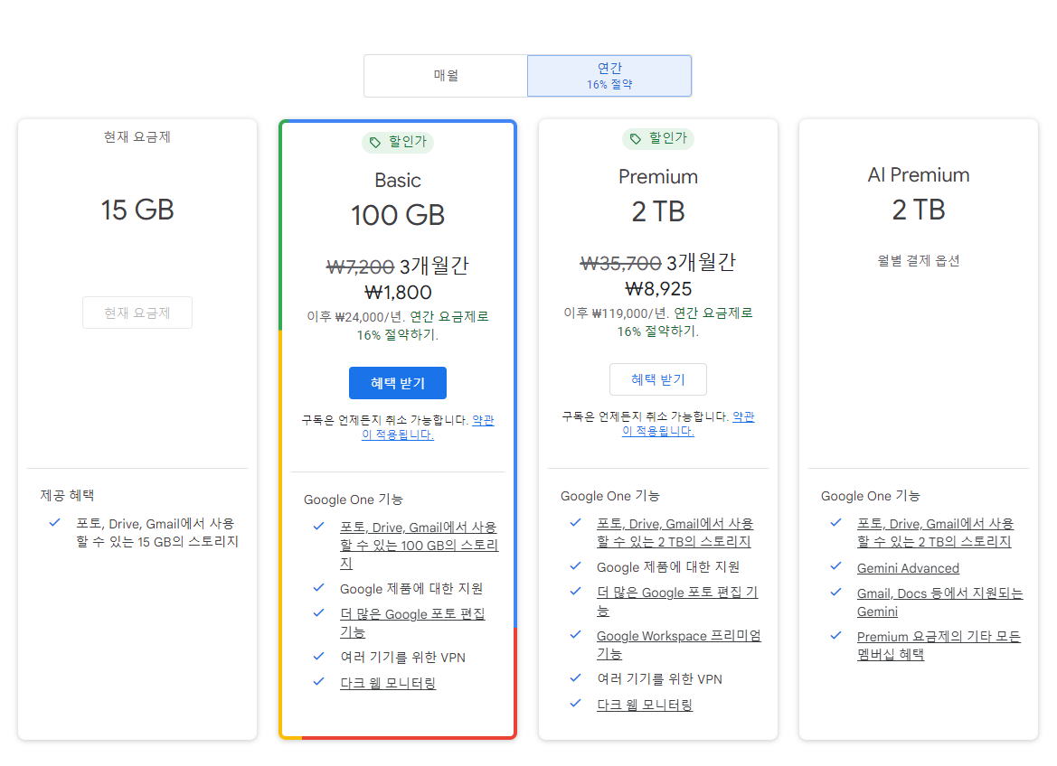Open Basic's 더 많은 Google 포토 편집 기능 link

(412, 622)
